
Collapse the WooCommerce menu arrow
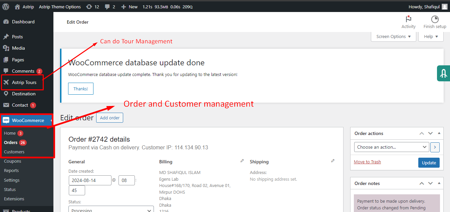[51, 120]
